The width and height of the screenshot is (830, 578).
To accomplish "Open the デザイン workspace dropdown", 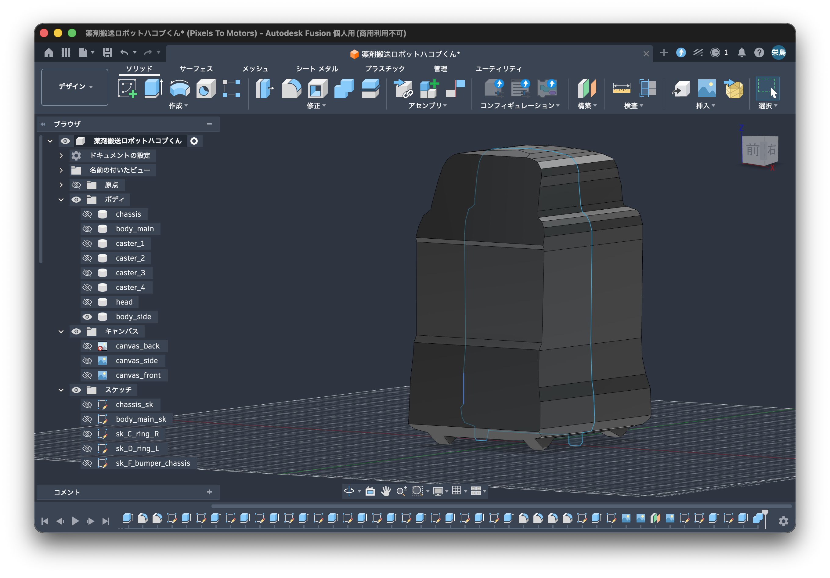I will pos(75,87).
